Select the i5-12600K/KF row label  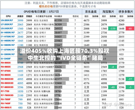pos(8,54)
